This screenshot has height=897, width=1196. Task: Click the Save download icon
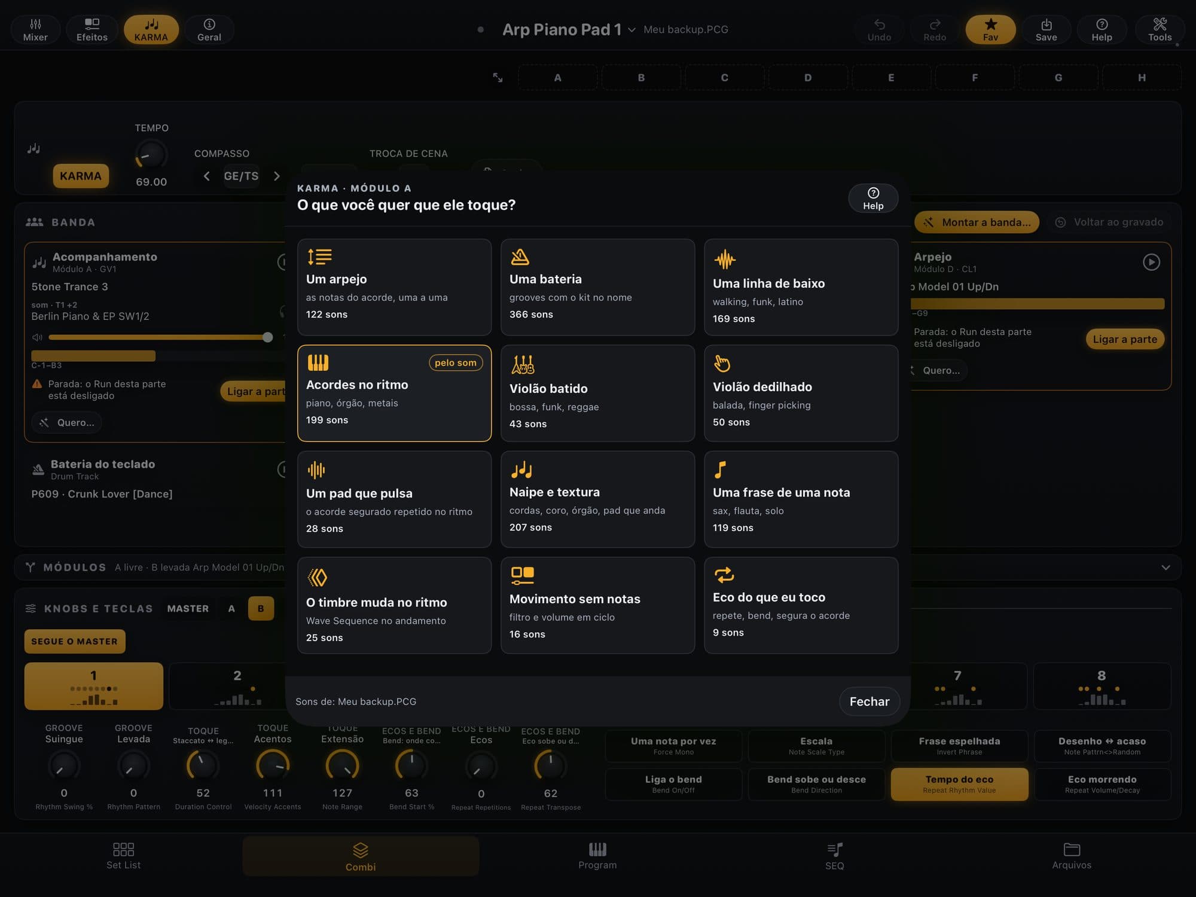tap(1046, 29)
